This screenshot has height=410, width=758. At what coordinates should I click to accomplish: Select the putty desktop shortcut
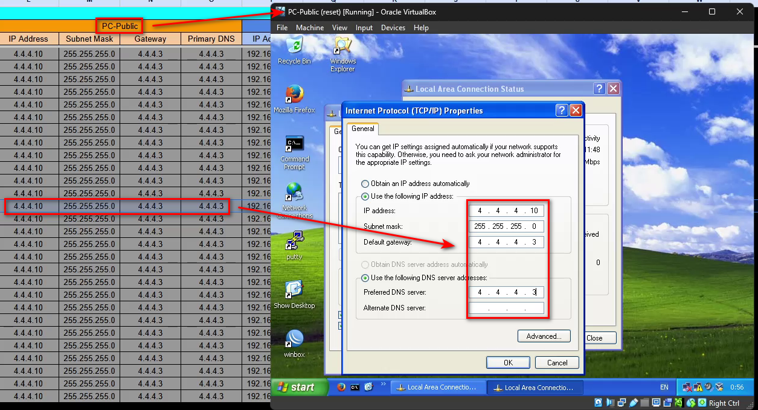point(294,245)
